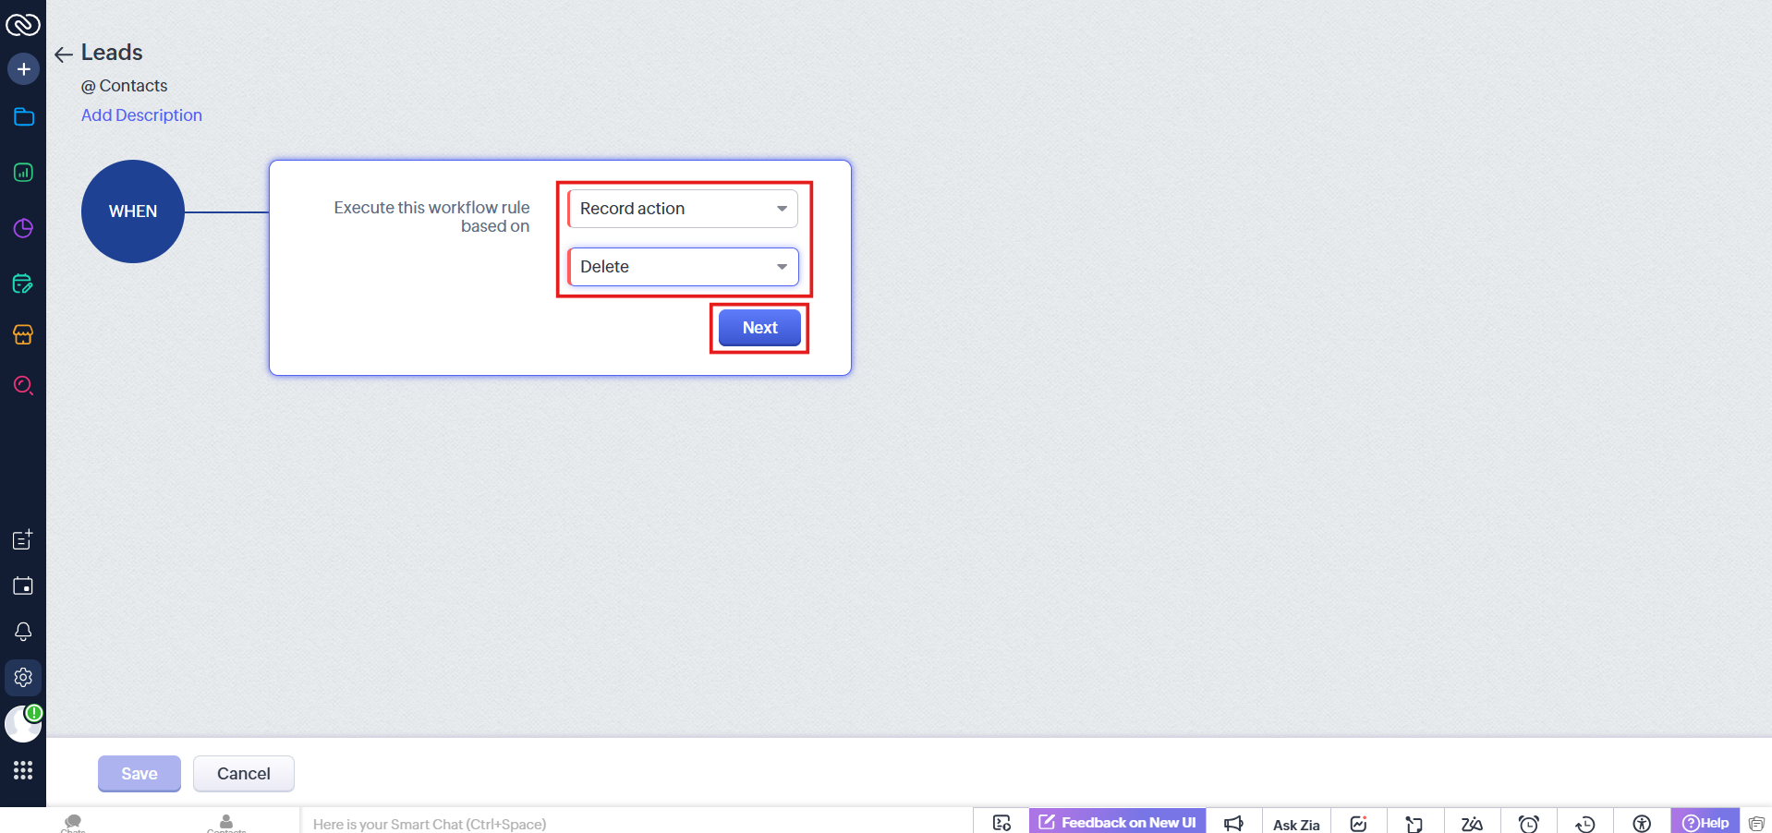Click the video-list icon in bottom toolbar
This screenshot has width=1772, height=833.
1001,823
